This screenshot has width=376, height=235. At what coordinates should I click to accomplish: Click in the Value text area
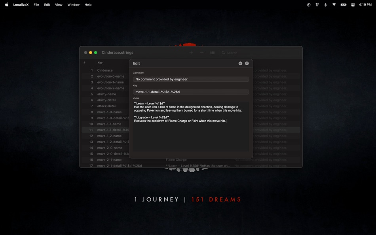[x=191, y=126]
